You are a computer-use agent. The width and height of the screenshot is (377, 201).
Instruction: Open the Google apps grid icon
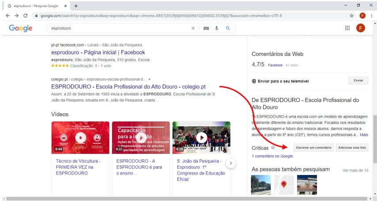(x=347, y=28)
